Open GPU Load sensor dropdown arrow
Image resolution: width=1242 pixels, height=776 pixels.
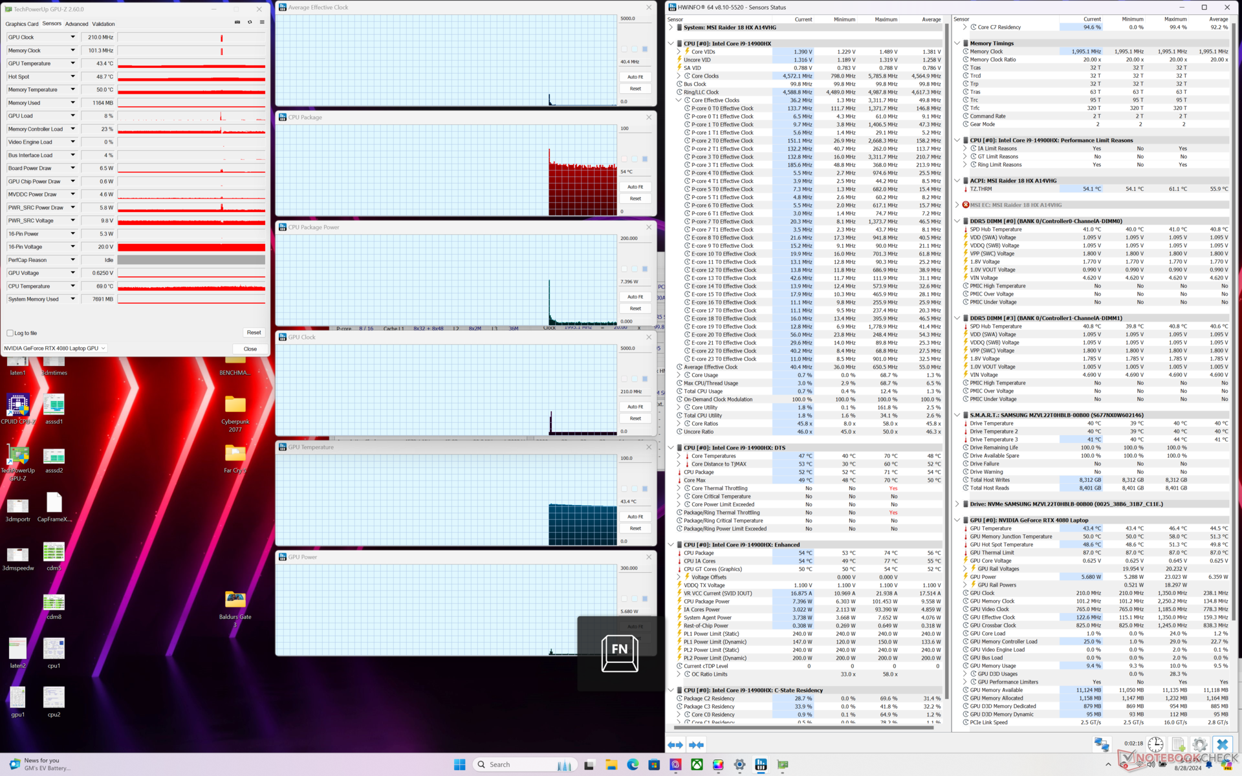tap(72, 116)
